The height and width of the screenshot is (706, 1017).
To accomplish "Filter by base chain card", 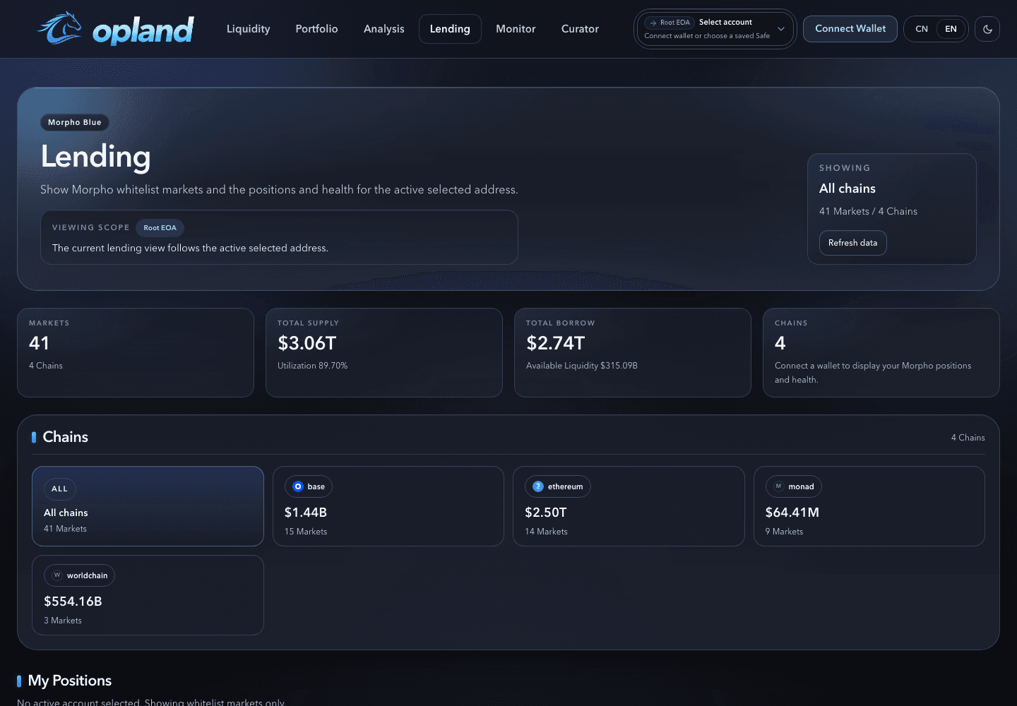I will [388, 506].
